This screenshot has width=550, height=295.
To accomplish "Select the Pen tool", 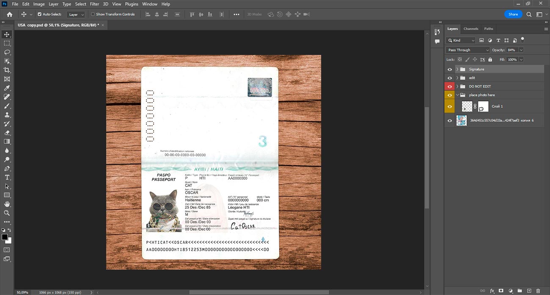I will pos(7,169).
